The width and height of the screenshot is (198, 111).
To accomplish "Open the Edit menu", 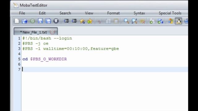I will point(42,13).
